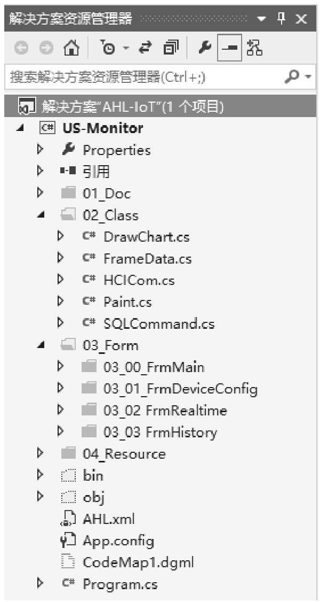This screenshot has height=602, width=320.
Task: Open the panel window position dropdown arrow
Action: tap(261, 19)
